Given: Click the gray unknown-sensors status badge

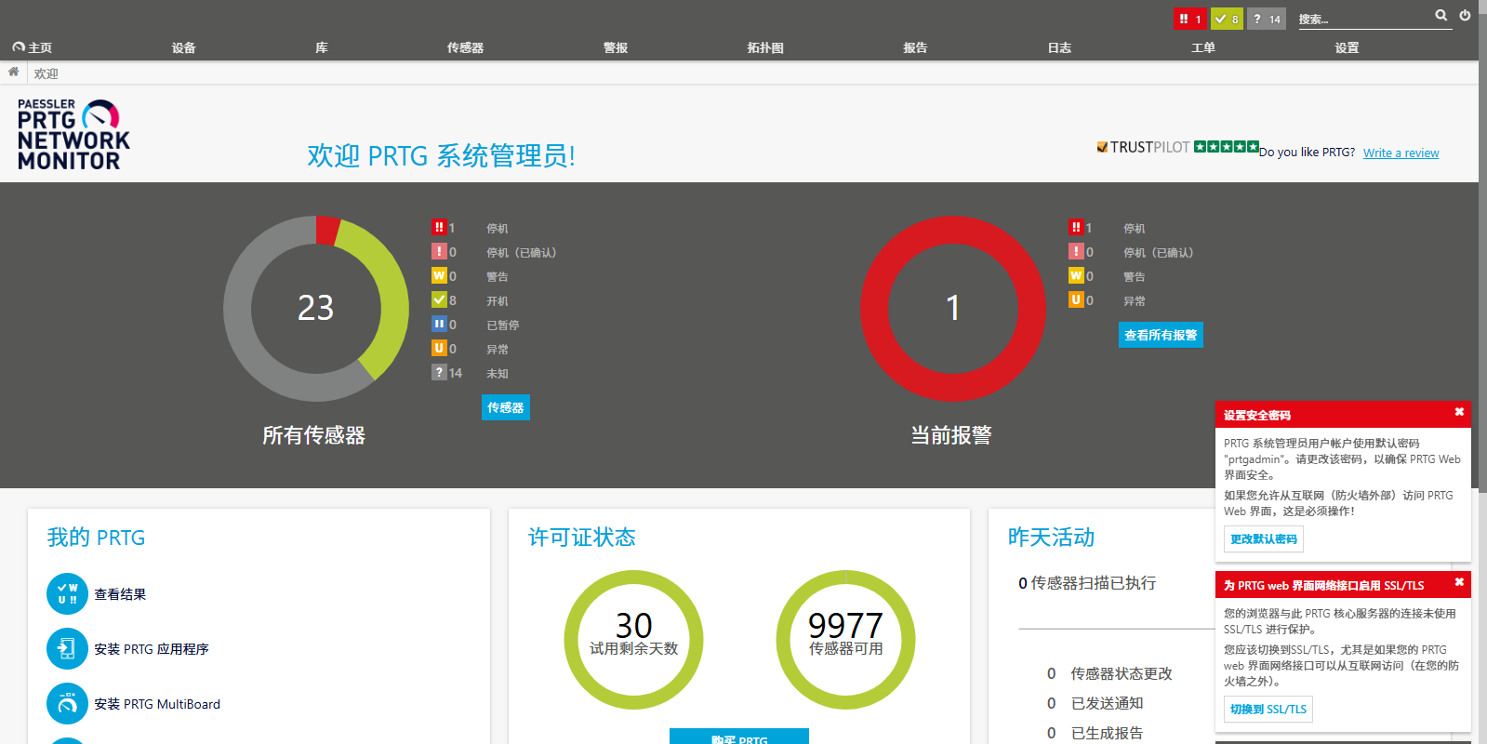Looking at the screenshot, I should pyautogui.click(x=1266, y=19).
